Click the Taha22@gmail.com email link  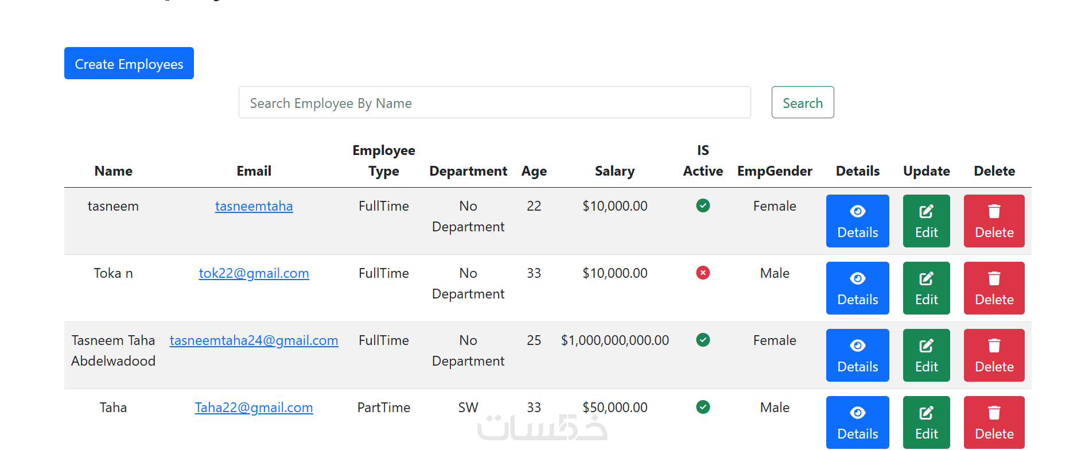pos(254,408)
